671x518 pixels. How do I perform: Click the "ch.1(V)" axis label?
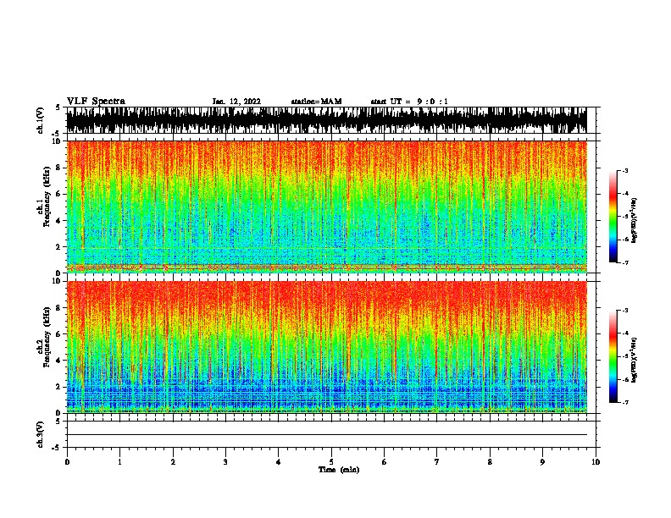40,120
